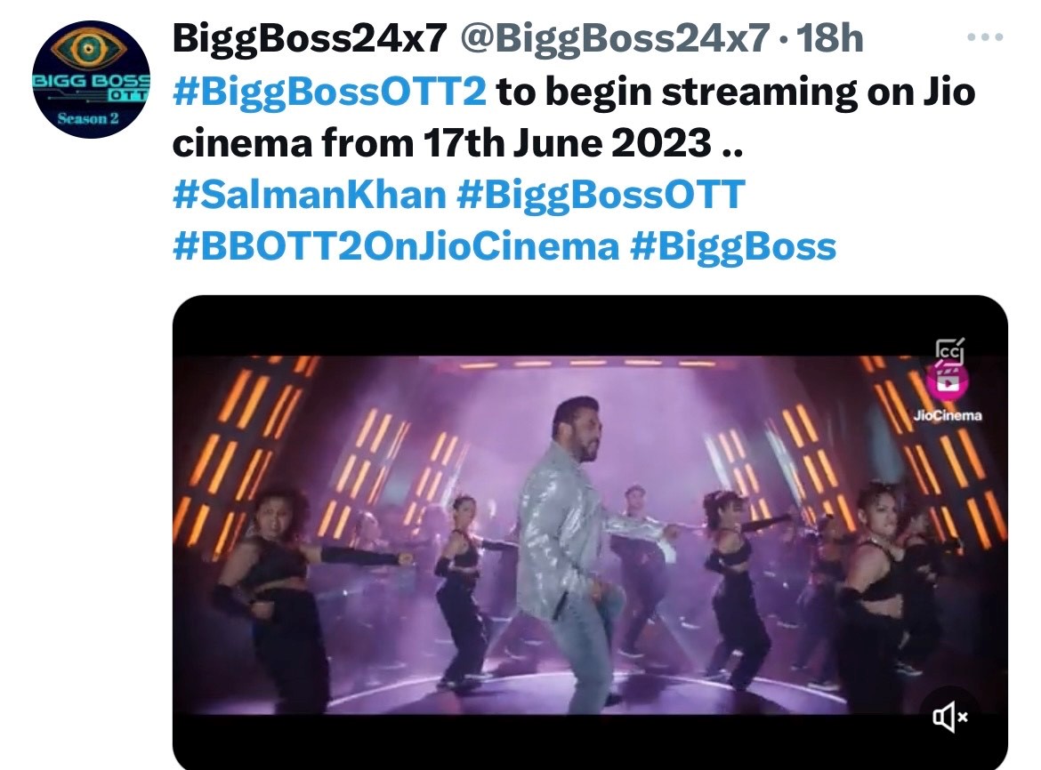Follow the #BiggBossOTT hashtag link
The height and width of the screenshot is (770, 1041).
click(x=600, y=195)
